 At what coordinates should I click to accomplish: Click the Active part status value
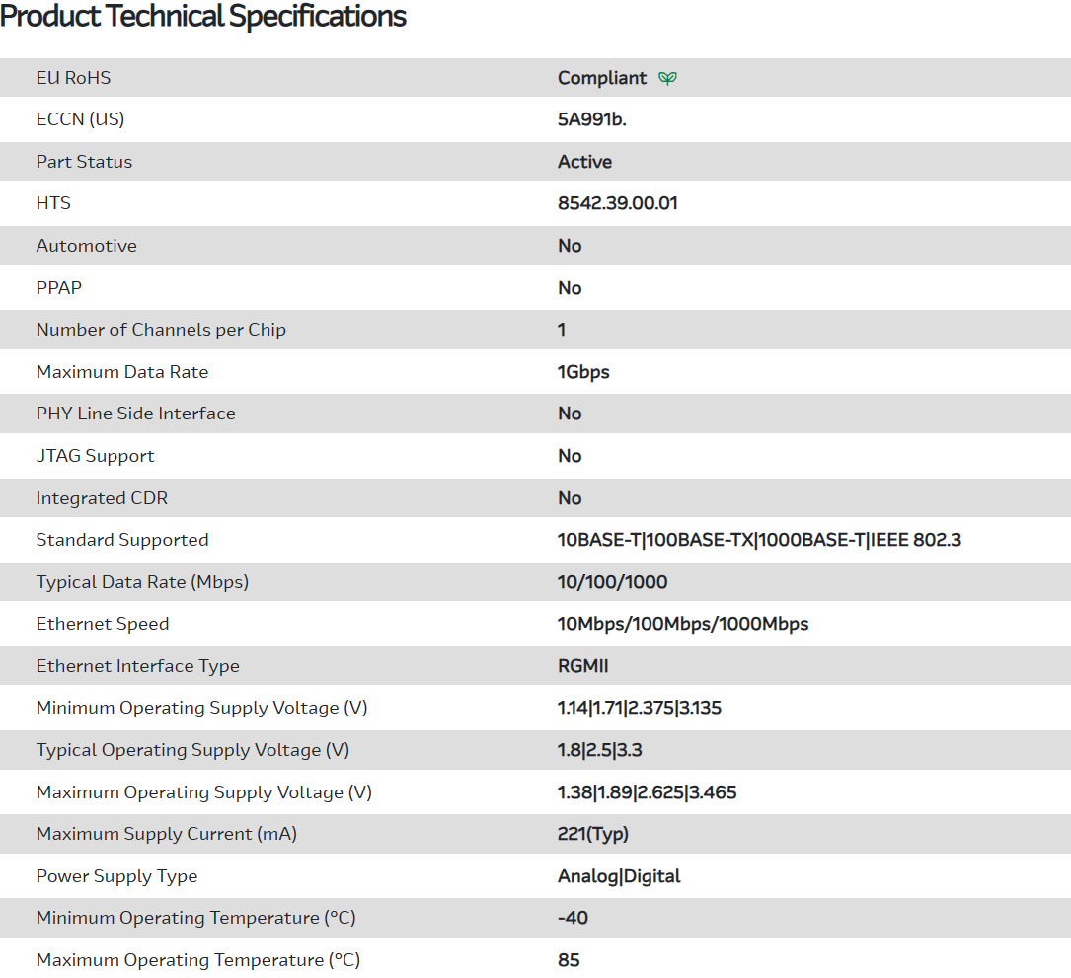[x=584, y=162]
